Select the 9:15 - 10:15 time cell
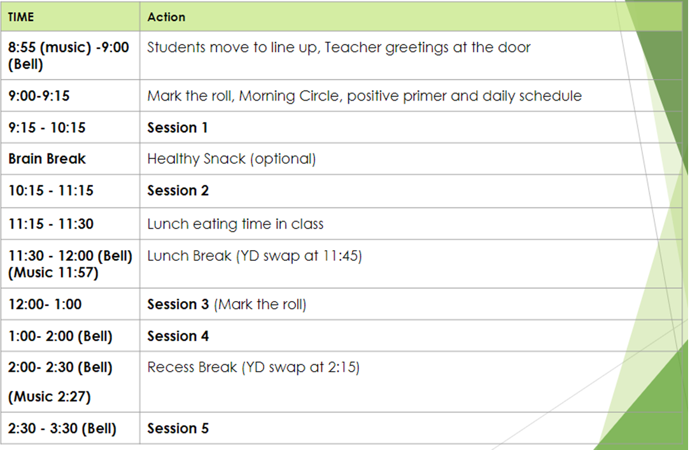Screen dimensions: 690x450 (x=47, y=128)
